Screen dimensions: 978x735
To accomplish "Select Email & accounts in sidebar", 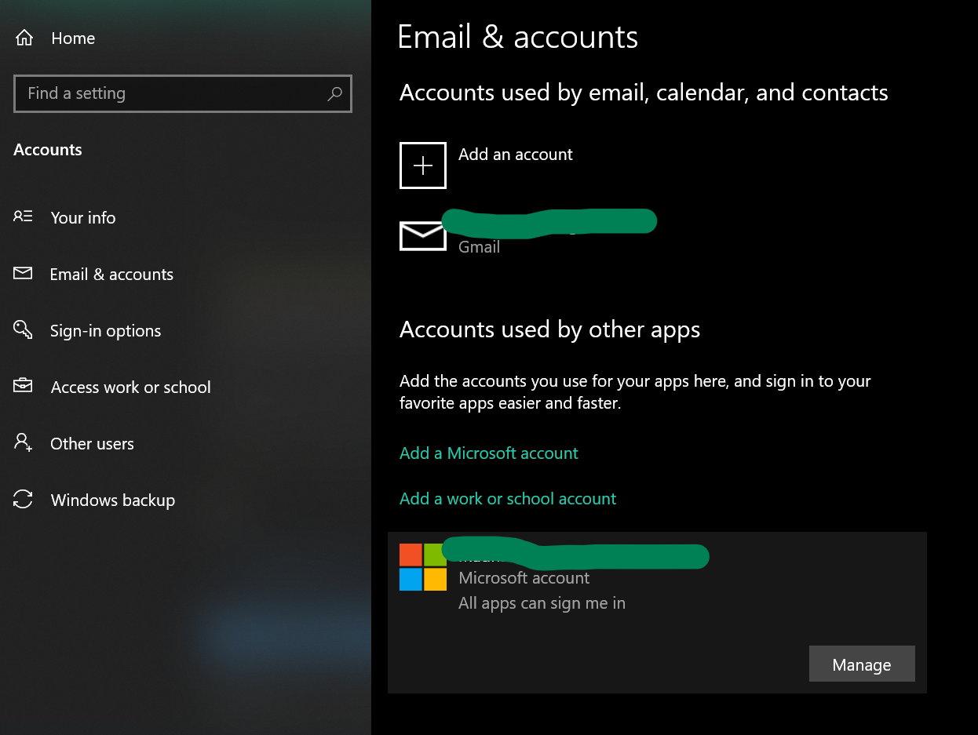I will click(111, 275).
